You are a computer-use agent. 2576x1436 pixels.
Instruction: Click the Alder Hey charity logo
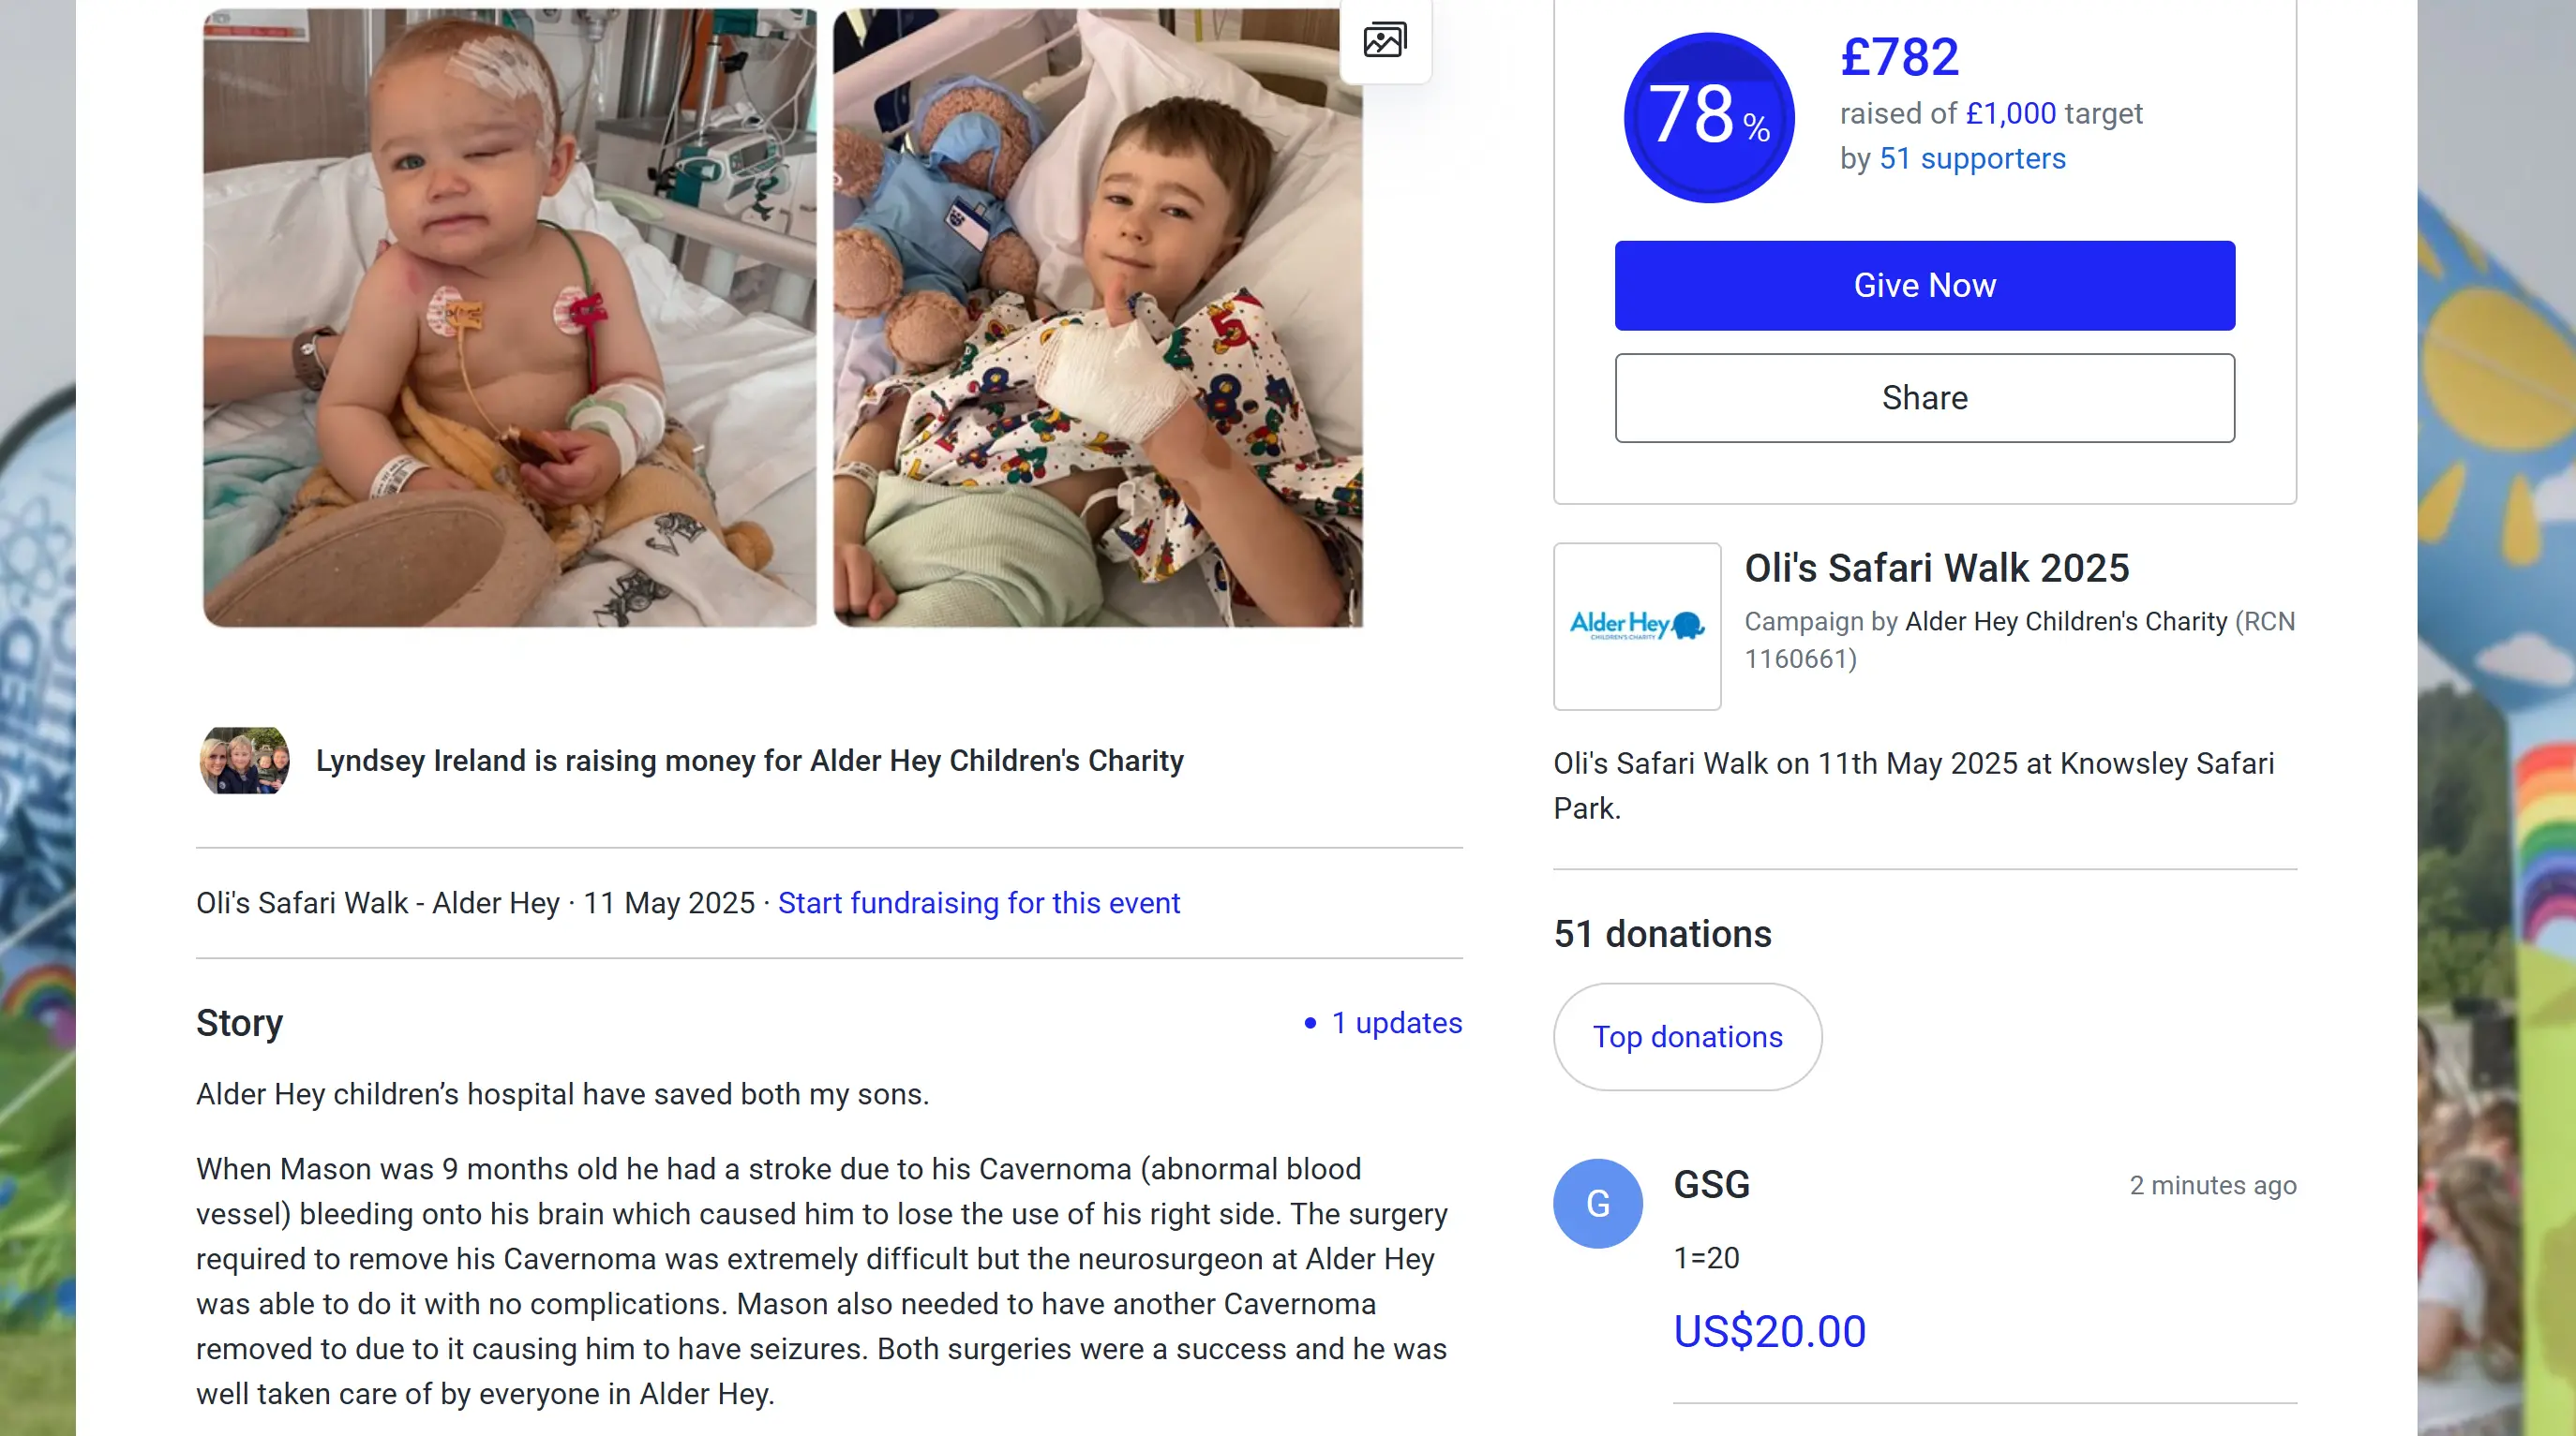1636,626
